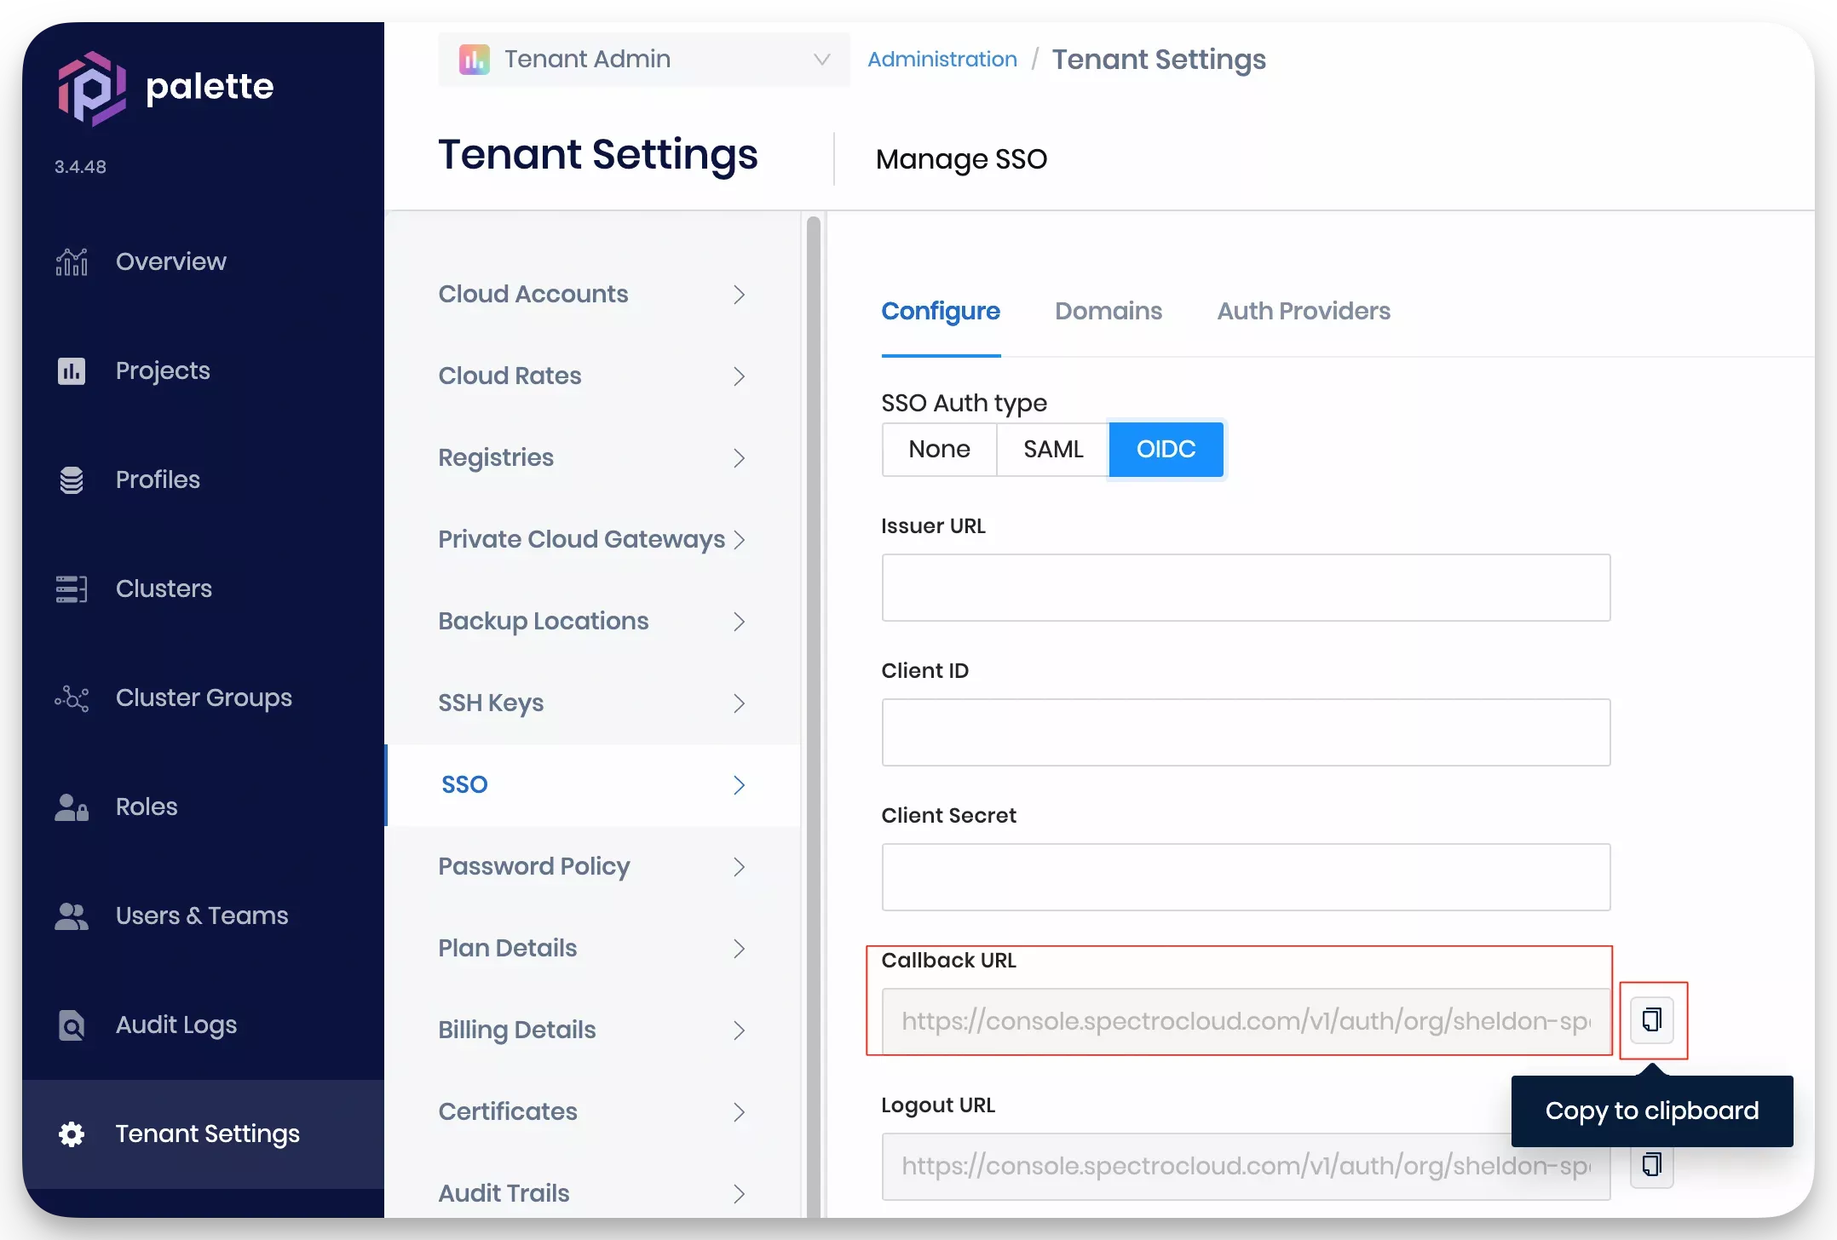Click the Copy to clipboard icon for Callback URL
Viewport: 1837px width, 1240px height.
(x=1651, y=1021)
